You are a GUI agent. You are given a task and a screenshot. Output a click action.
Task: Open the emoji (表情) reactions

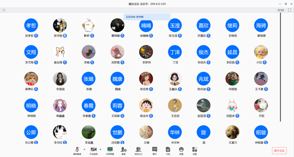tap(181, 149)
